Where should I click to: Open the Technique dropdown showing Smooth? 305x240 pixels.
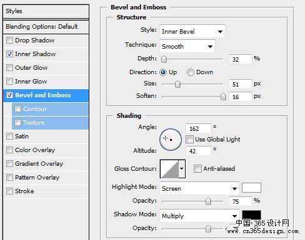pos(187,46)
